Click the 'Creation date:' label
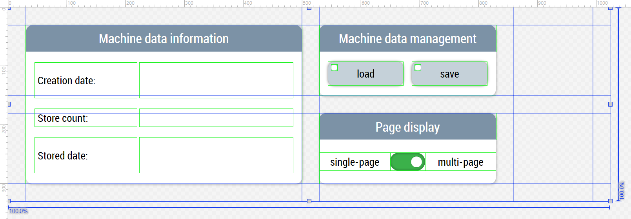 coord(67,81)
